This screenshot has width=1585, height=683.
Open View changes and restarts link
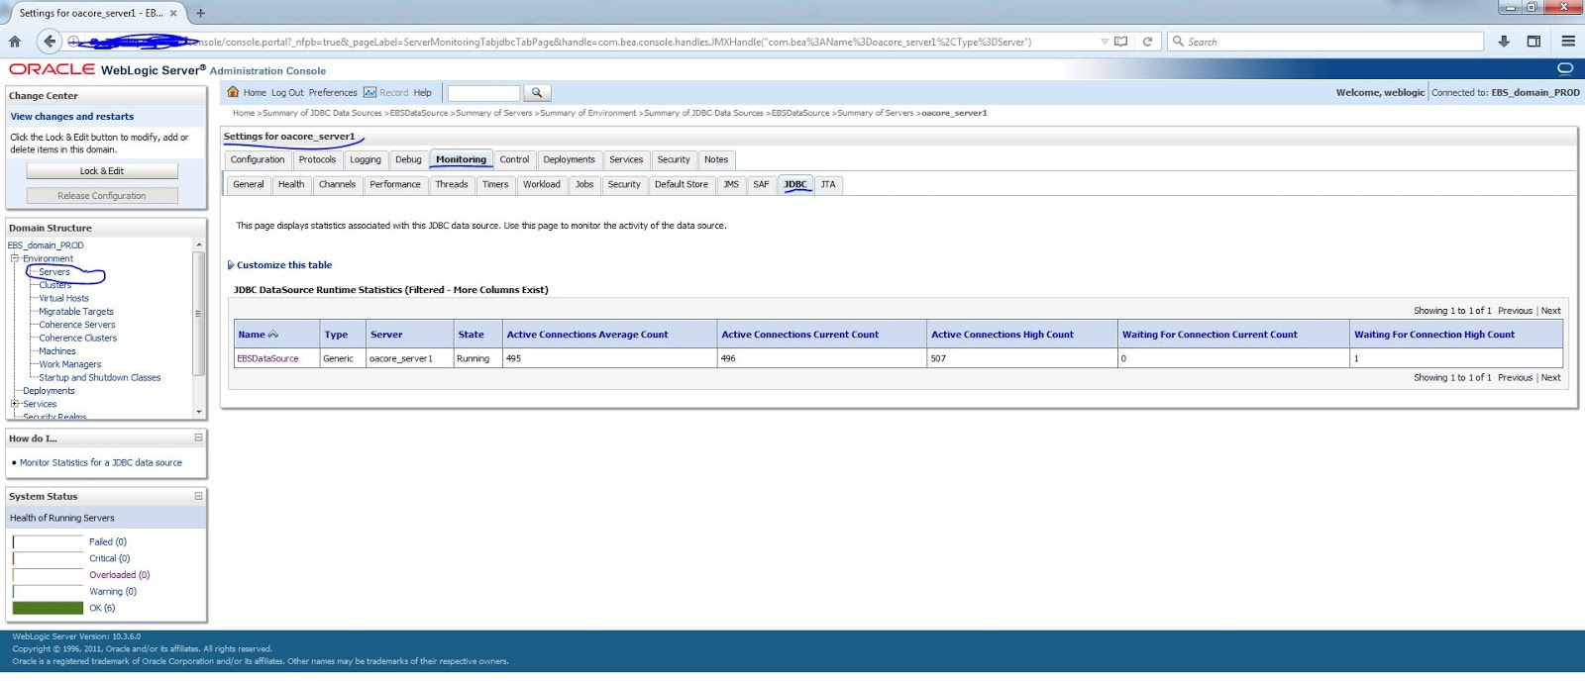[72, 116]
